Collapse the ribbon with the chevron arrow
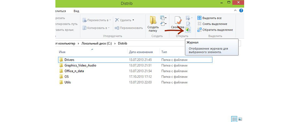Viewport: 306px width, 122px height. point(236,11)
